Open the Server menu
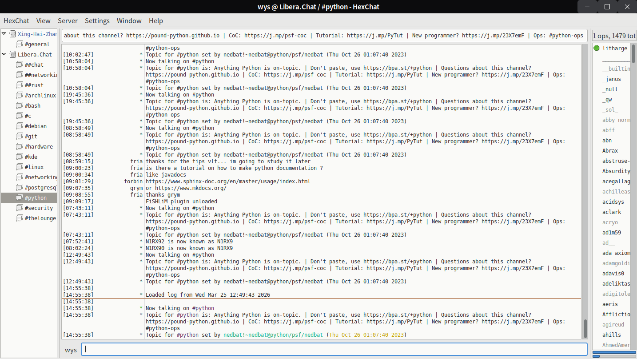 click(x=68, y=20)
